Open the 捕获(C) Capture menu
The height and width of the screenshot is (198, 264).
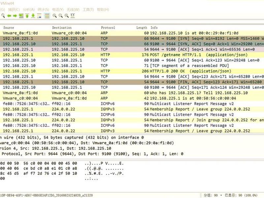(14, 10)
